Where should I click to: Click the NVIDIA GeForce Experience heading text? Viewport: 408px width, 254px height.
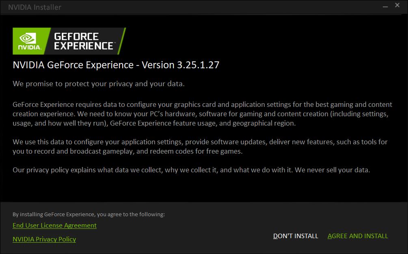pyautogui.click(x=73, y=65)
